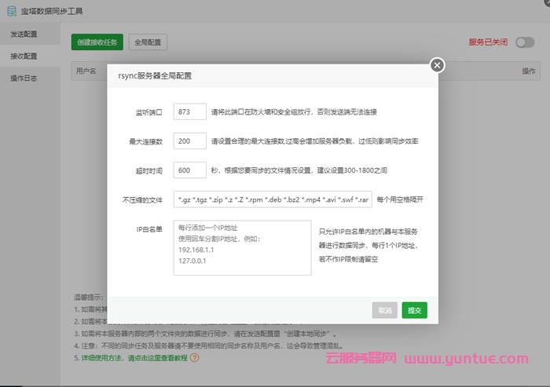Click the help question mark icon

click(194, 358)
